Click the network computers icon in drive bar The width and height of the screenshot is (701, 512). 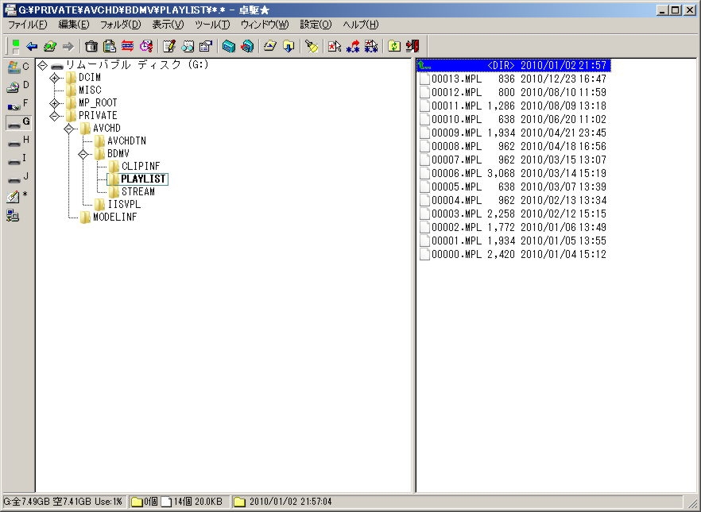click(14, 215)
